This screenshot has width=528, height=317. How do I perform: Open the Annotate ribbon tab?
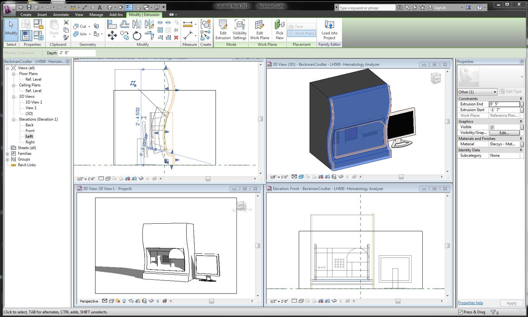pos(61,15)
